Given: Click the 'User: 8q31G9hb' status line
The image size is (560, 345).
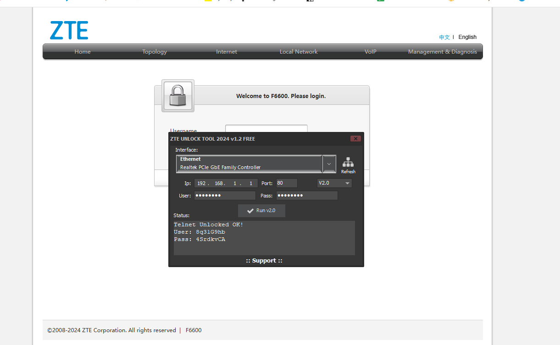Looking at the screenshot, I should 200,232.
